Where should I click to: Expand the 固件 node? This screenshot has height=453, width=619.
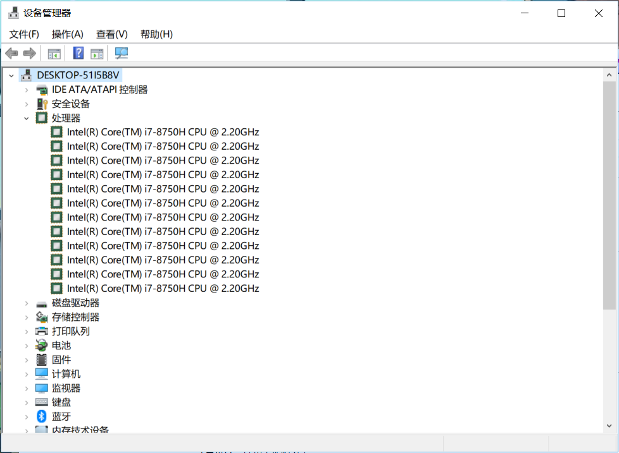(x=27, y=359)
